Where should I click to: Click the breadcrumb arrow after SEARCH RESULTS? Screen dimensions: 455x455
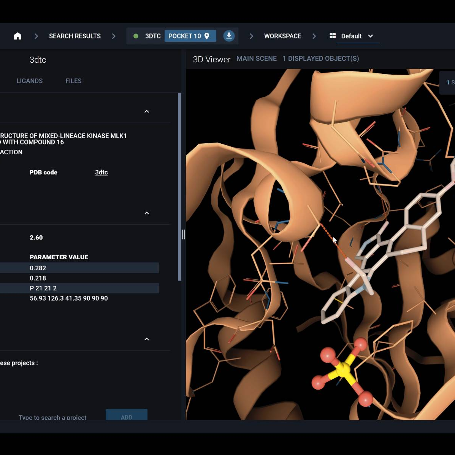click(113, 36)
